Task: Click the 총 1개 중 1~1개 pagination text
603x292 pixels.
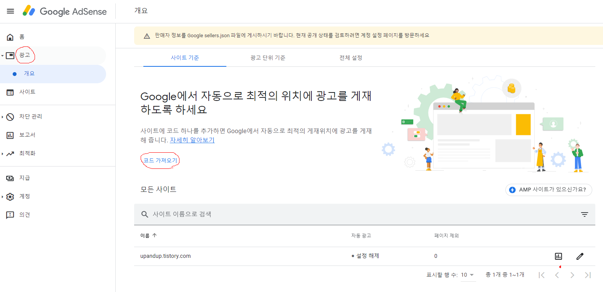Action: [505, 275]
